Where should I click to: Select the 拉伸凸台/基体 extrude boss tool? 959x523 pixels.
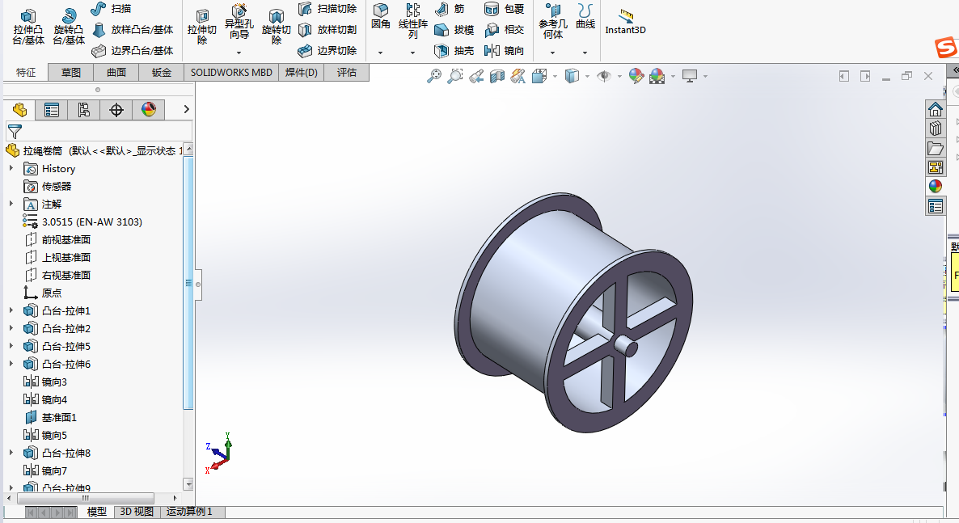pyautogui.click(x=28, y=27)
